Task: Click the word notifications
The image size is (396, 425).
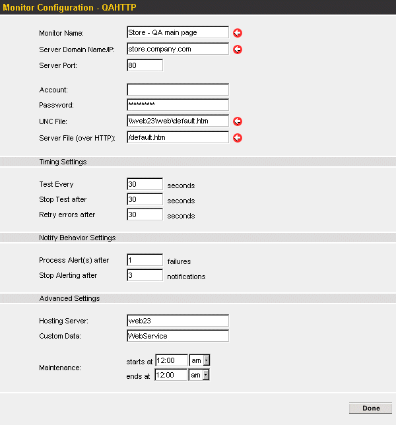Action: coord(186,277)
